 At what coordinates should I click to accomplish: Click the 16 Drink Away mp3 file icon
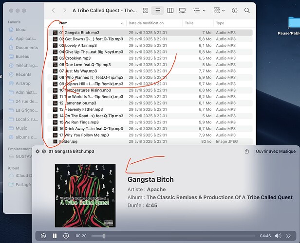[x=55, y=129]
